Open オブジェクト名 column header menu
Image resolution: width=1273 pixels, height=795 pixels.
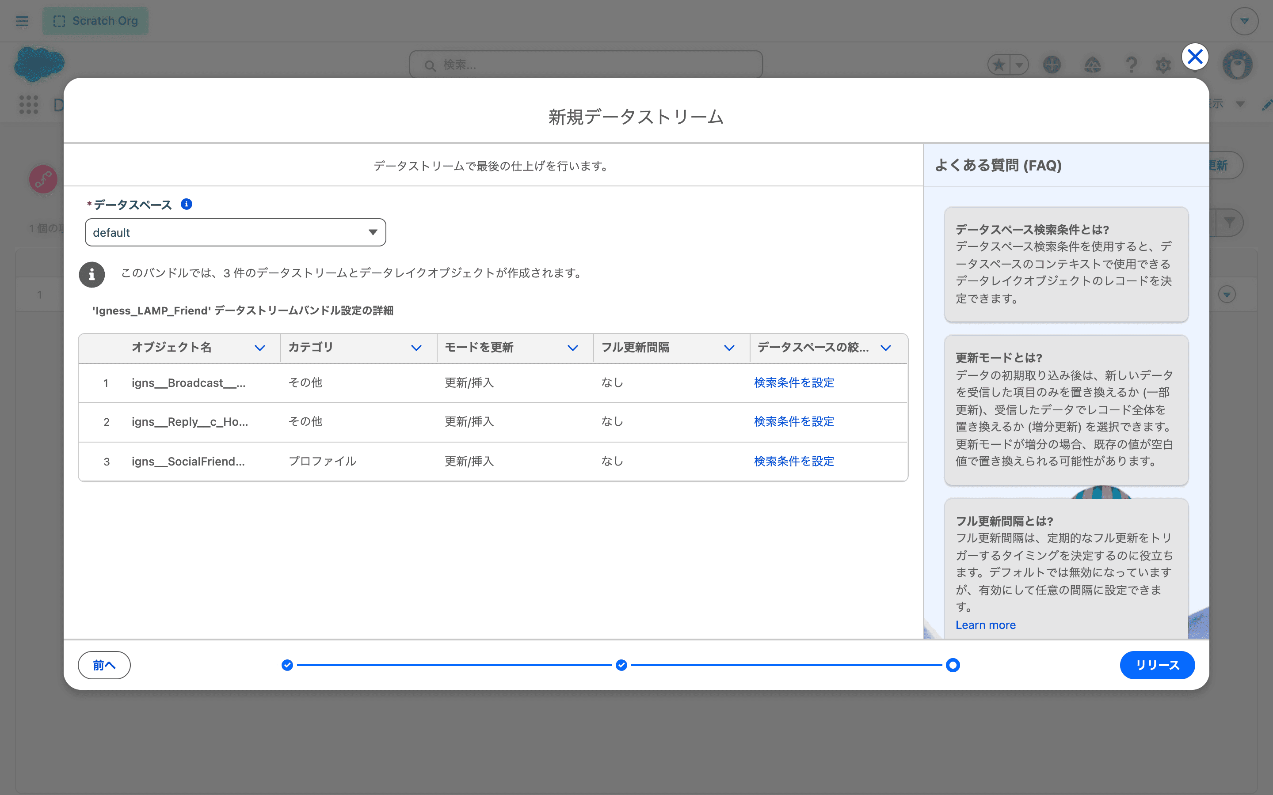coord(259,348)
